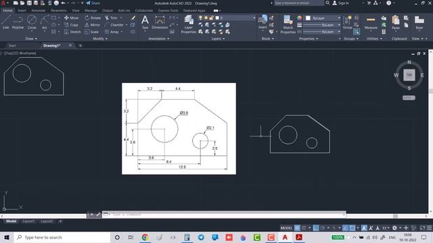Select the Line draw tool

(x=6, y=22)
